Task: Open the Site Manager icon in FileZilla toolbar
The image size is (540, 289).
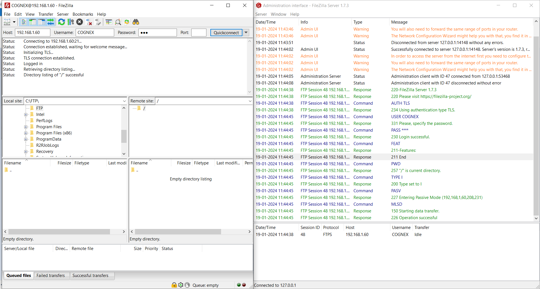Action: pyautogui.click(x=7, y=22)
